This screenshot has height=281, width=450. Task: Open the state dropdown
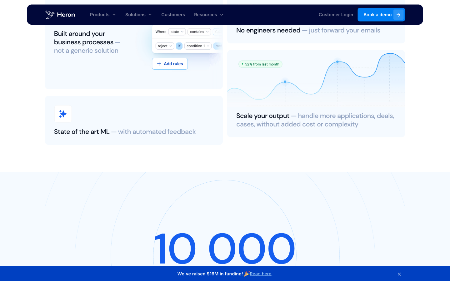177,32
